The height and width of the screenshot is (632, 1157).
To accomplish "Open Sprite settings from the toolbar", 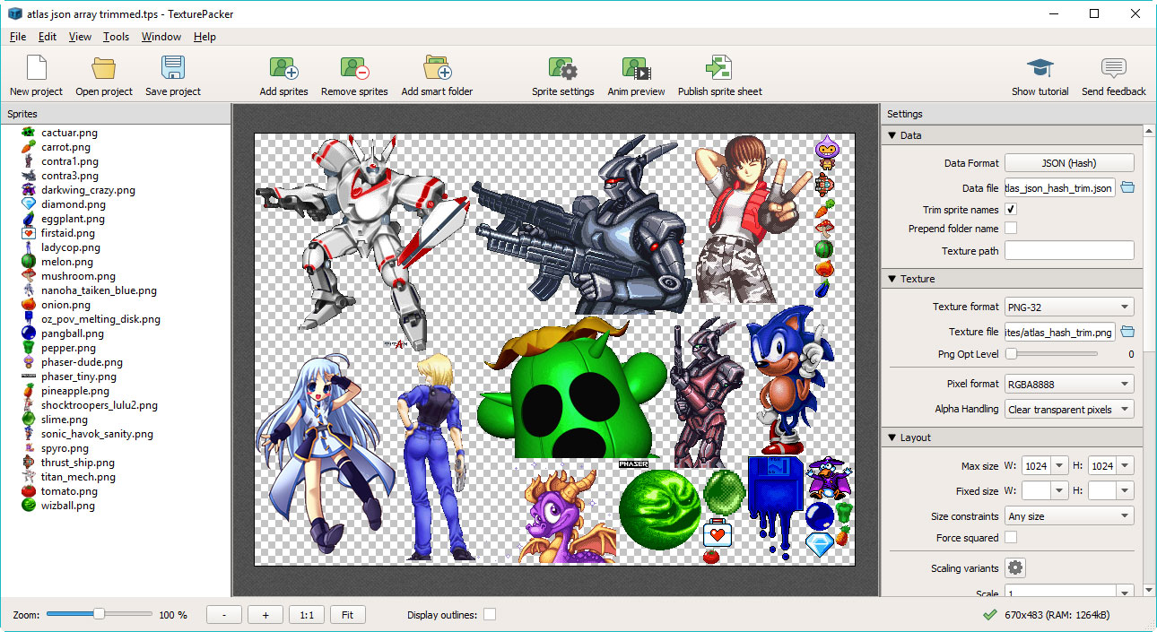I will pyautogui.click(x=562, y=69).
